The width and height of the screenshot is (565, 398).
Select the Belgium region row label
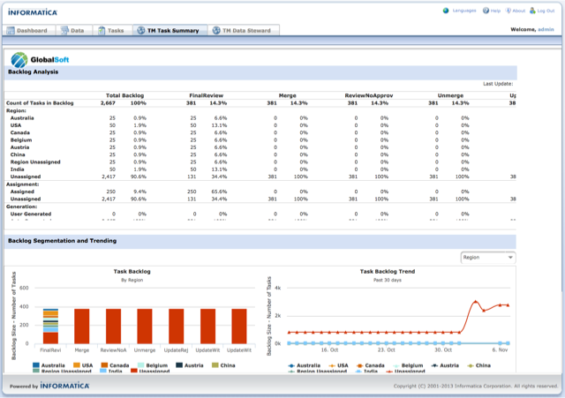[21, 140]
